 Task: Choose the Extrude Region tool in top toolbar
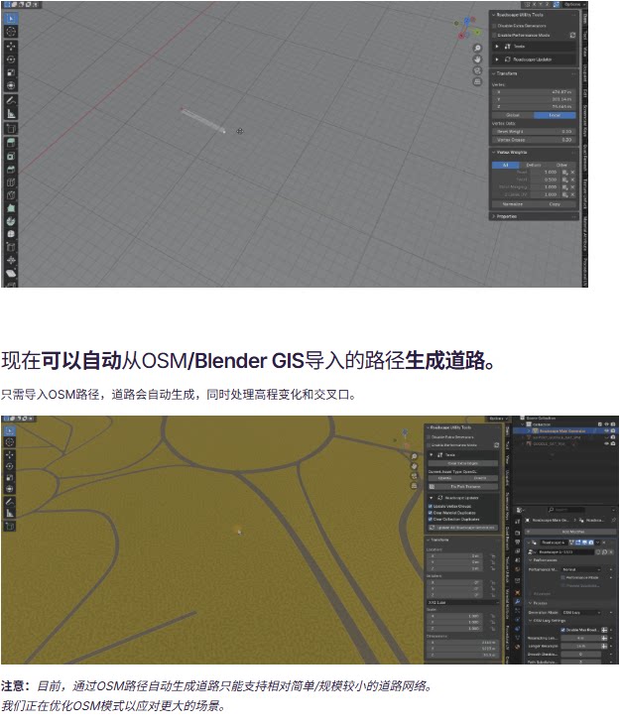(11, 143)
